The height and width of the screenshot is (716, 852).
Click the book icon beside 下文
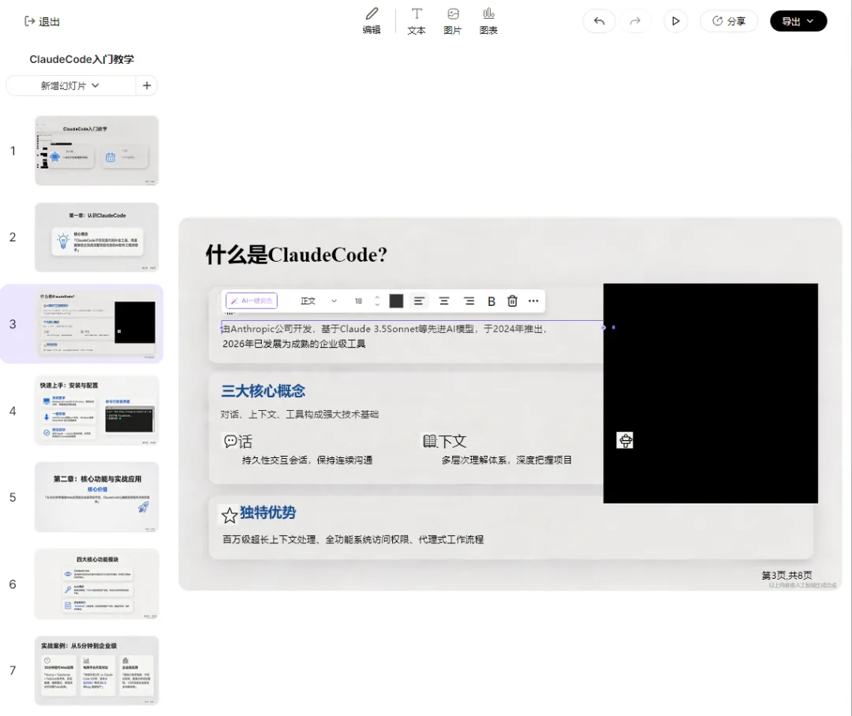430,441
